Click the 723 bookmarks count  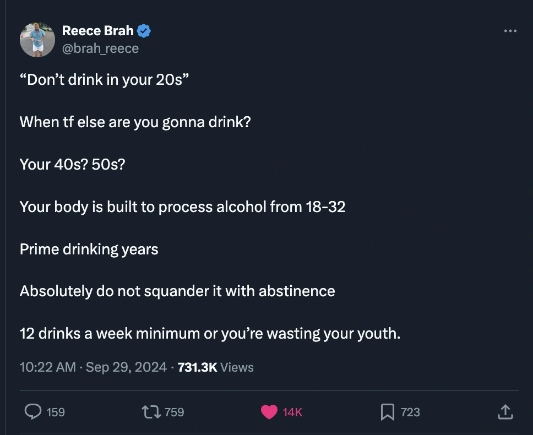410,412
